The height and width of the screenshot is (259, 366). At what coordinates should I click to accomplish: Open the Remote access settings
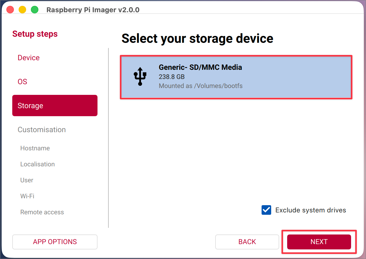click(42, 212)
